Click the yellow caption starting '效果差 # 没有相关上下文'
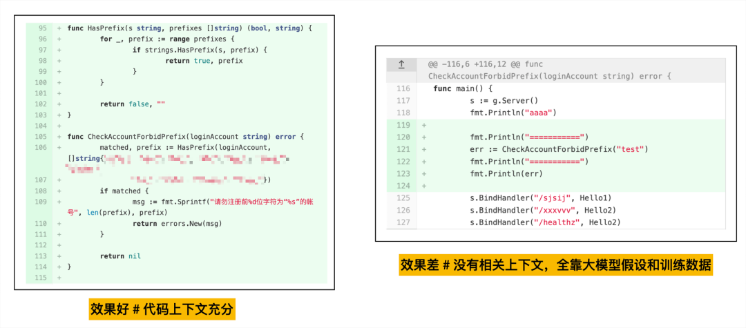Viewport: 746px width, 328px height. [x=556, y=264]
